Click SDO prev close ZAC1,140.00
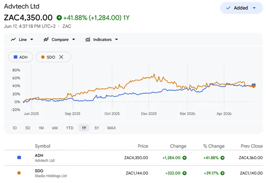 tap(251, 173)
